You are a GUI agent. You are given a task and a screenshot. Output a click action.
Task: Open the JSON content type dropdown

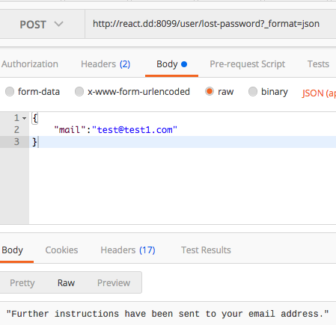(319, 93)
